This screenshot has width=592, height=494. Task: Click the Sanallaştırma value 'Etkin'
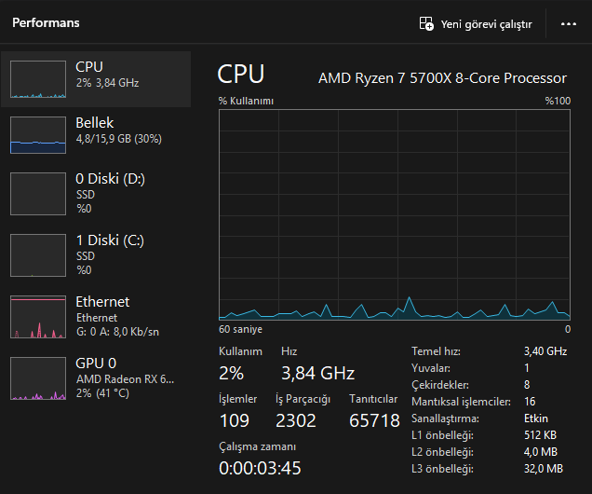pos(536,419)
